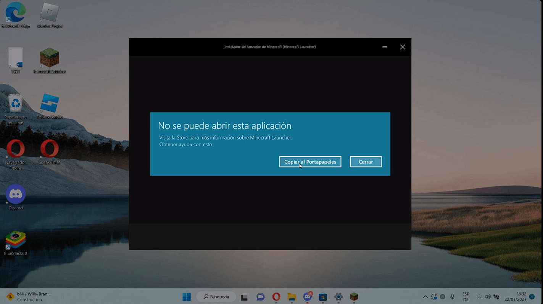Open Opera from the taskbar
This screenshot has height=304, width=543.
(276, 297)
